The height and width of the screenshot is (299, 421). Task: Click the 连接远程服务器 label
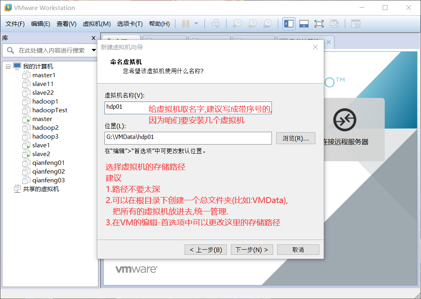(346, 142)
